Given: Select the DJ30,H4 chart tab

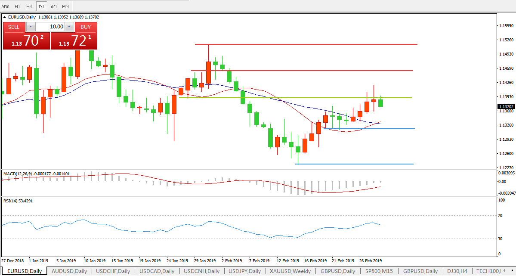Looking at the screenshot, I should tap(457, 271).
